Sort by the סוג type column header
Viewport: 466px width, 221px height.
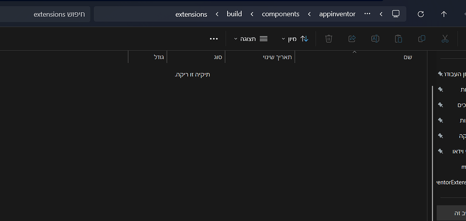196,57
